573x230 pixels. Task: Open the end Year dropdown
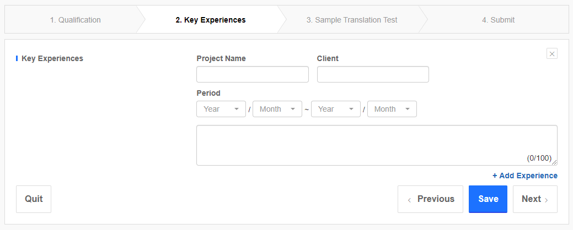click(336, 109)
